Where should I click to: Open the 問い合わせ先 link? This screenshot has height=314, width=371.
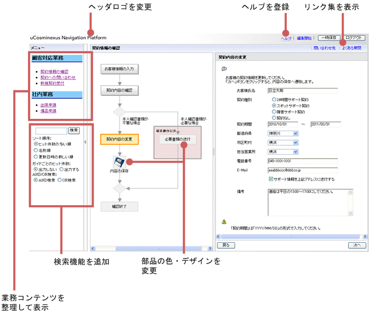[324, 48]
